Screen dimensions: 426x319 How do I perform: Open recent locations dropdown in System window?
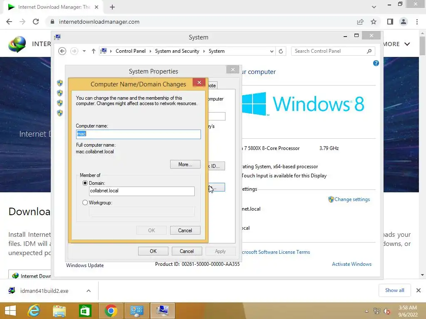[x=84, y=51]
